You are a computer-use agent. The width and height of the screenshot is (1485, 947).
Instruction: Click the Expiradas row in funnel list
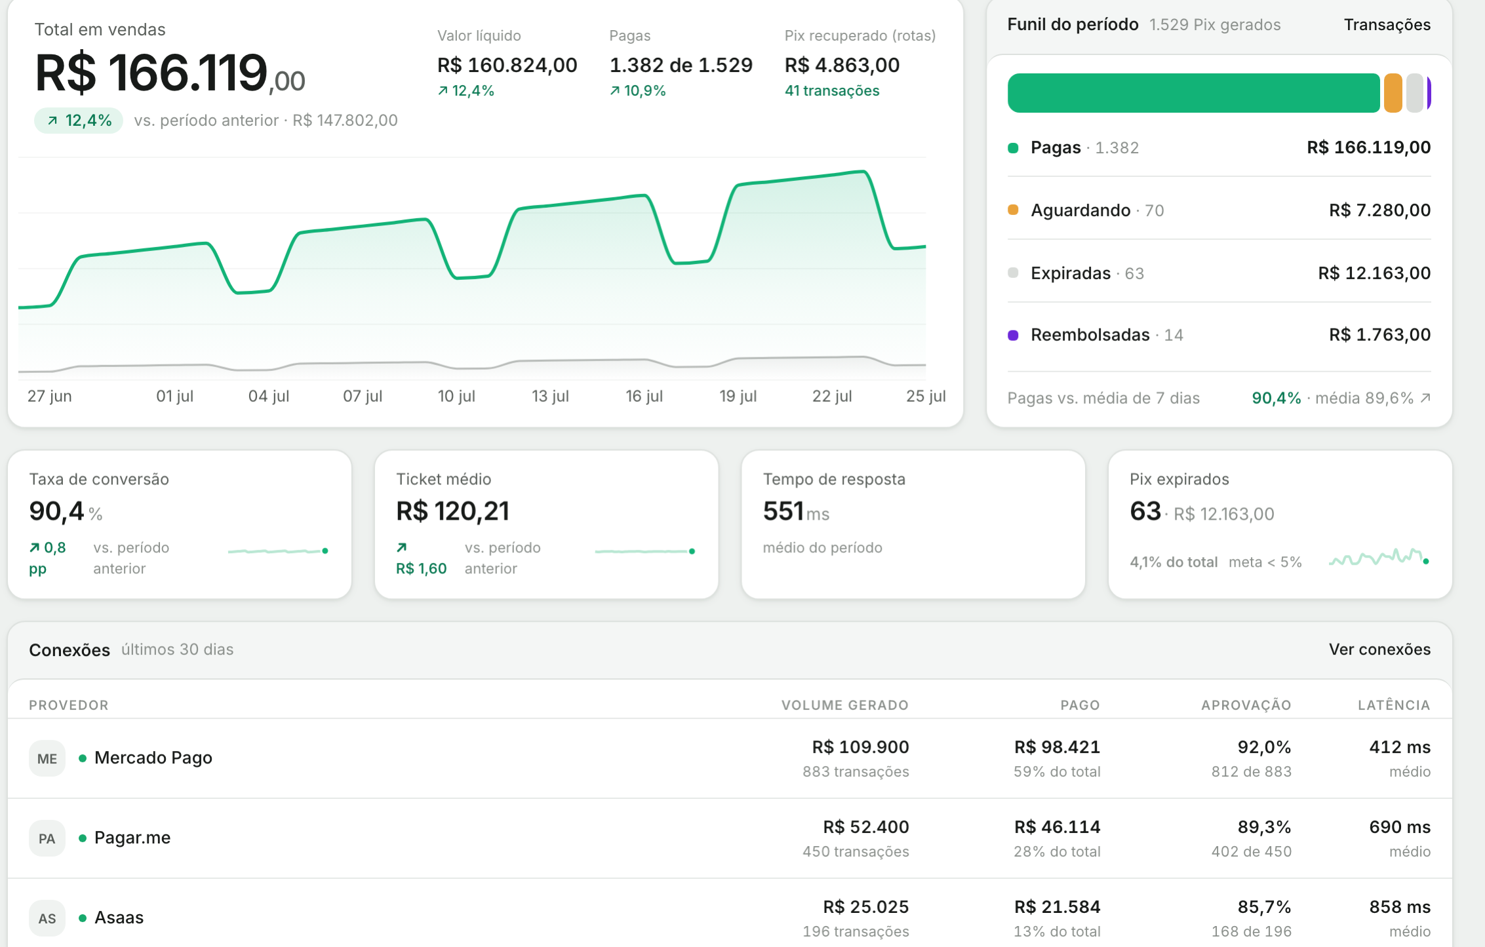(x=1219, y=273)
